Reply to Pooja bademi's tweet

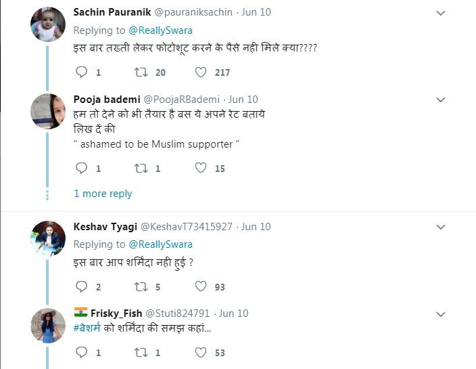(x=81, y=169)
